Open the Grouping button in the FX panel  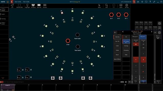click(x=126, y=50)
